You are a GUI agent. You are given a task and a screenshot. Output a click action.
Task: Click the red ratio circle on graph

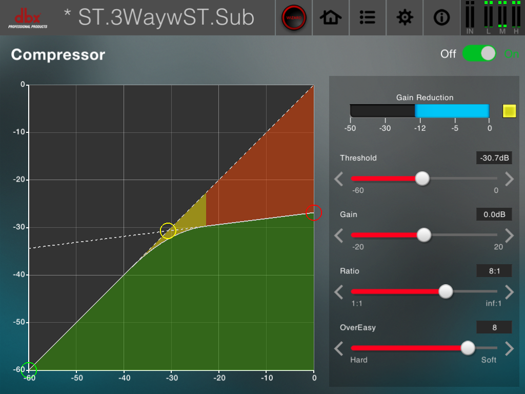[x=314, y=213]
